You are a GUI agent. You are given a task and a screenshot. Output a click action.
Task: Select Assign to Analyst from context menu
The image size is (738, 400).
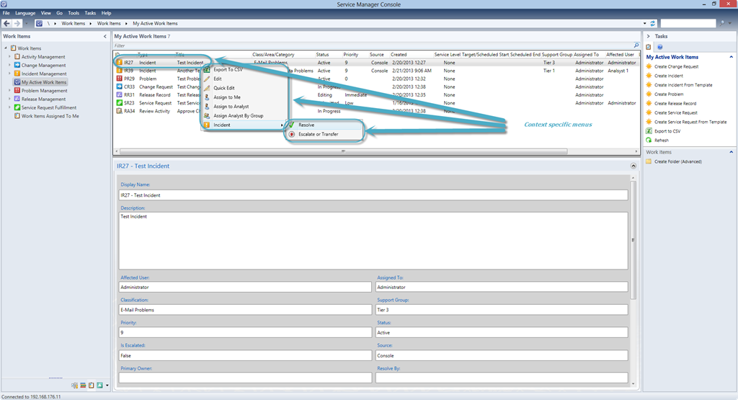[x=231, y=107]
